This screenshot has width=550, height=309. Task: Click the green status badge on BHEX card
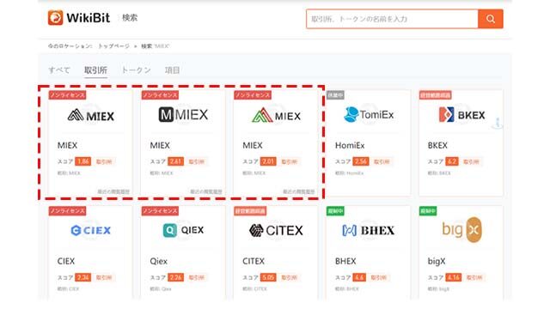(x=335, y=211)
